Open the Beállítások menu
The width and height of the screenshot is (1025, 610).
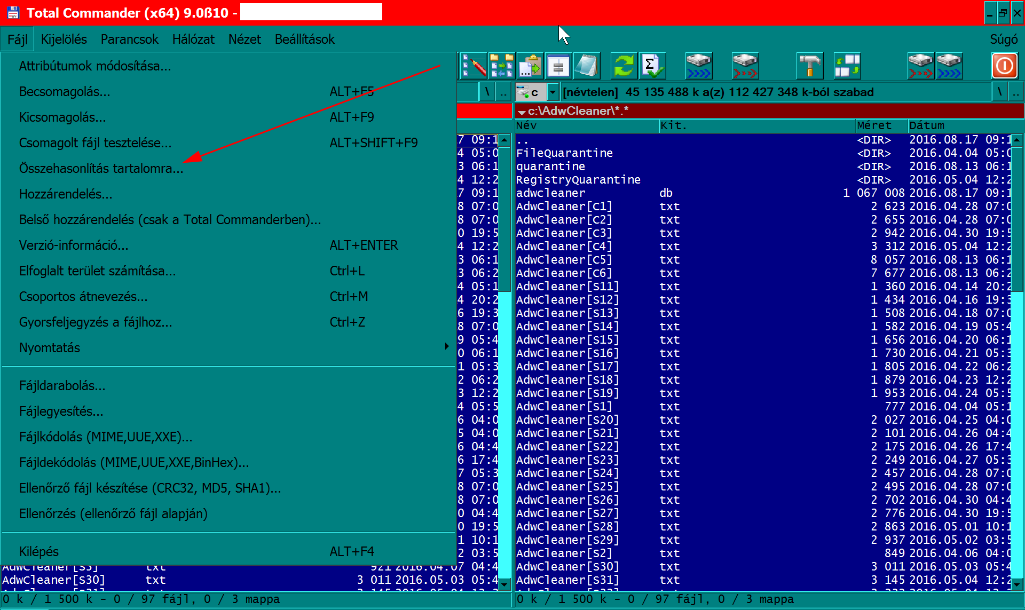[x=305, y=39]
